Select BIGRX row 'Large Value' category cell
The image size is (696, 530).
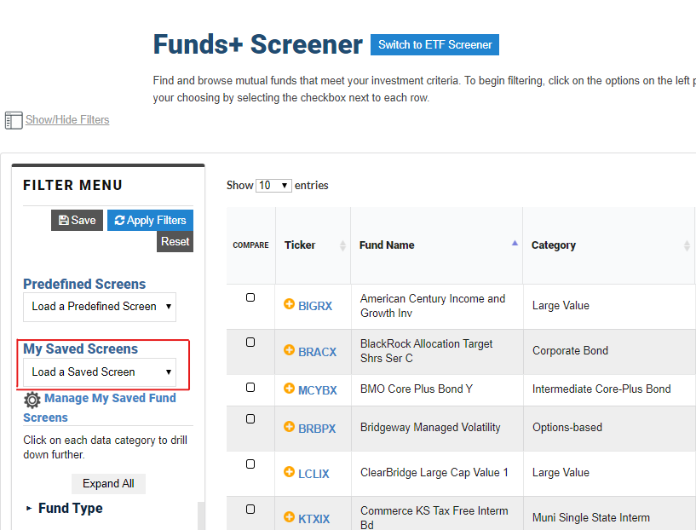(561, 306)
